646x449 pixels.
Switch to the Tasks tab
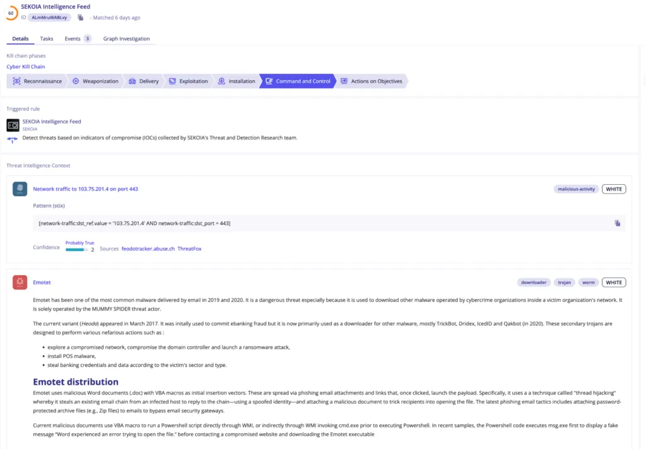[x=47, y=38]
